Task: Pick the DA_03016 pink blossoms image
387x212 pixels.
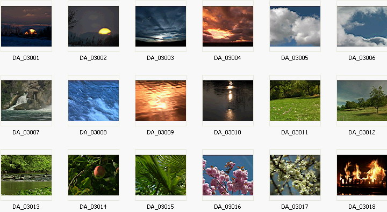Action: (x=228, y=175)
